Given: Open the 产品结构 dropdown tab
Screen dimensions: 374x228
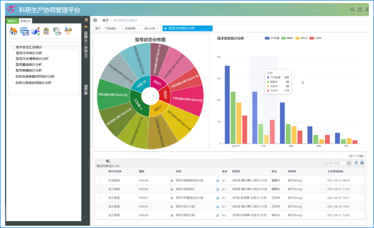Looking at the screenshot, I should pos(112,28).
